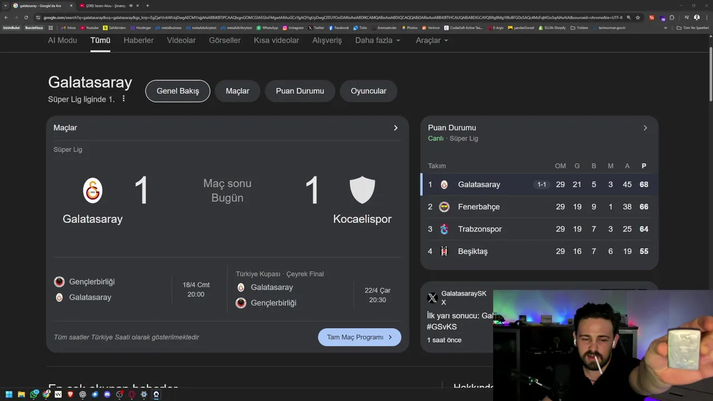This screenshot has width=713, height=401.
Task: Click Fenerbahçe's 66 points value
Action: 644,207
